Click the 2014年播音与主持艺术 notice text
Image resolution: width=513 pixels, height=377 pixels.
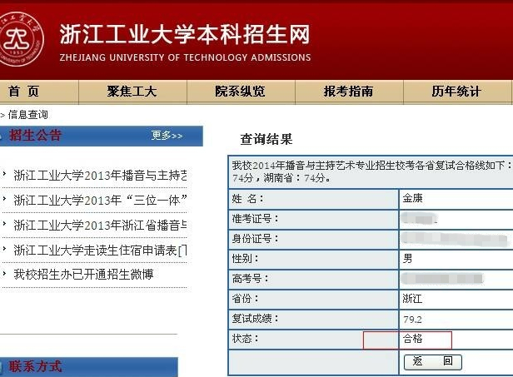[371, 171]
